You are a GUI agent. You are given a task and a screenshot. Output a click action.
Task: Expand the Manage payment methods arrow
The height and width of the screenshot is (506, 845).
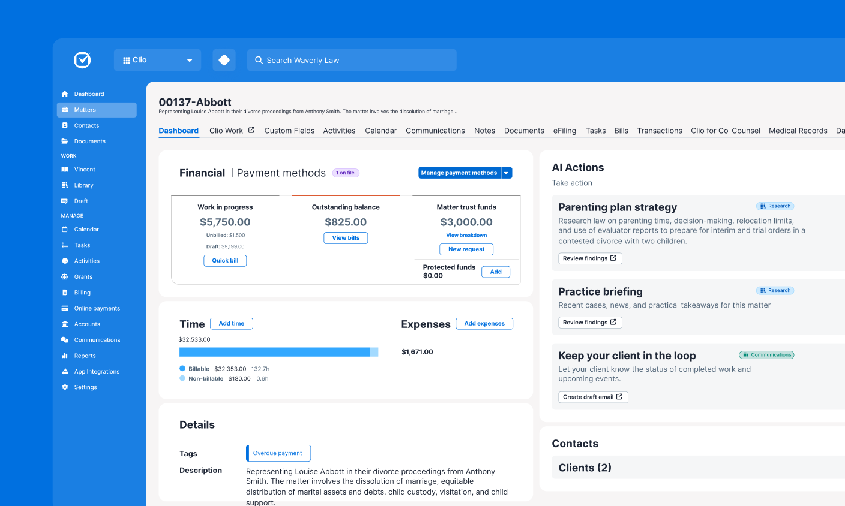tap(507, 173)
